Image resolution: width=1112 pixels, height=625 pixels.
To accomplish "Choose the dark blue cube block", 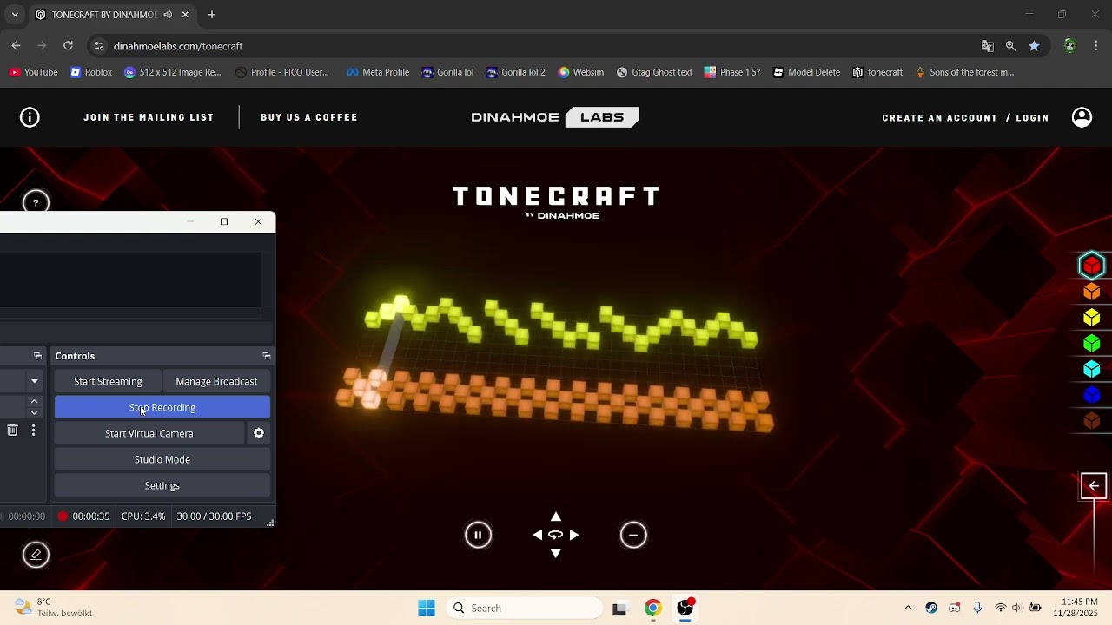I will point(1092,396).
